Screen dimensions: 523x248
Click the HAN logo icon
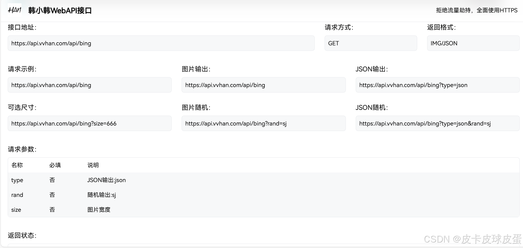[14, 10]
